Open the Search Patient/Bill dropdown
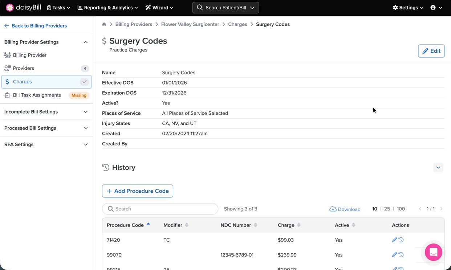The width and height of the screenshot is (451, 270). [225, 8]
